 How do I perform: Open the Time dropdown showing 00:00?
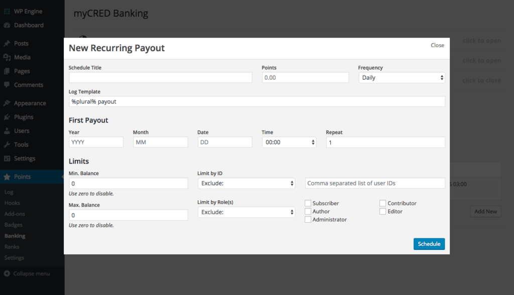tap(289, 141)
